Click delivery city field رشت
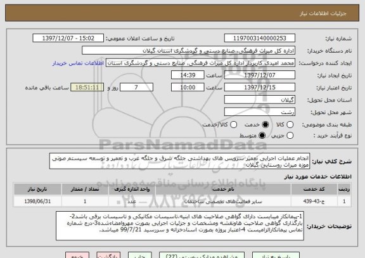This screenshot has height=258, width=365. pos(260,112)
